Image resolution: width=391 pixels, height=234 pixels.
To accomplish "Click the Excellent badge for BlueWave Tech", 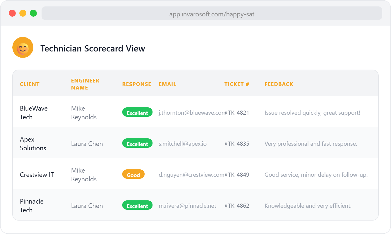I will [137, 113].
